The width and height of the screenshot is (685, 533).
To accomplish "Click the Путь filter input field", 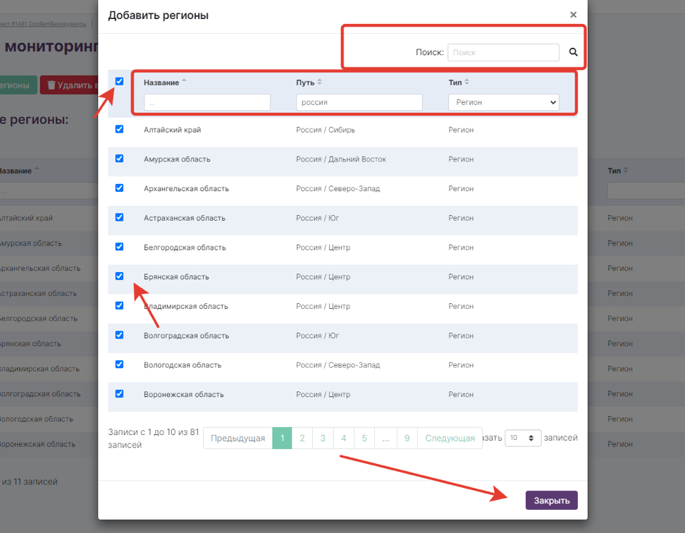I will click(x=359, y=102).
